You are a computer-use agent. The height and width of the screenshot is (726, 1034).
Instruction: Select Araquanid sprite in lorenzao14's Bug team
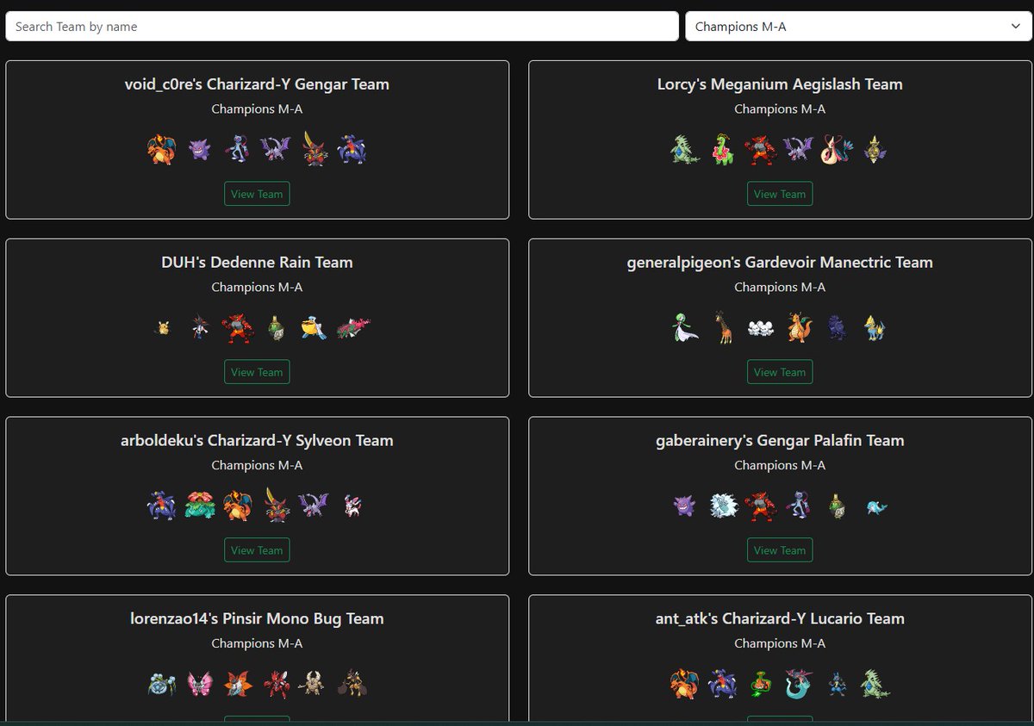[x=162, y=684]
